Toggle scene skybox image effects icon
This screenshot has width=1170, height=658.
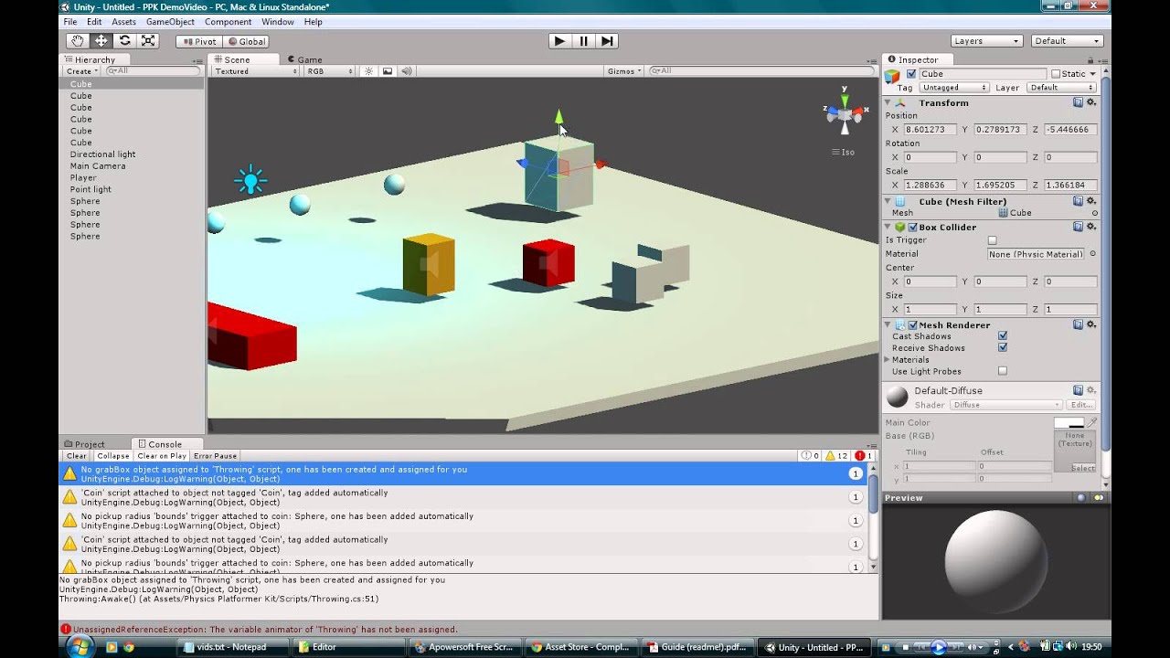[x=388, y=71]
